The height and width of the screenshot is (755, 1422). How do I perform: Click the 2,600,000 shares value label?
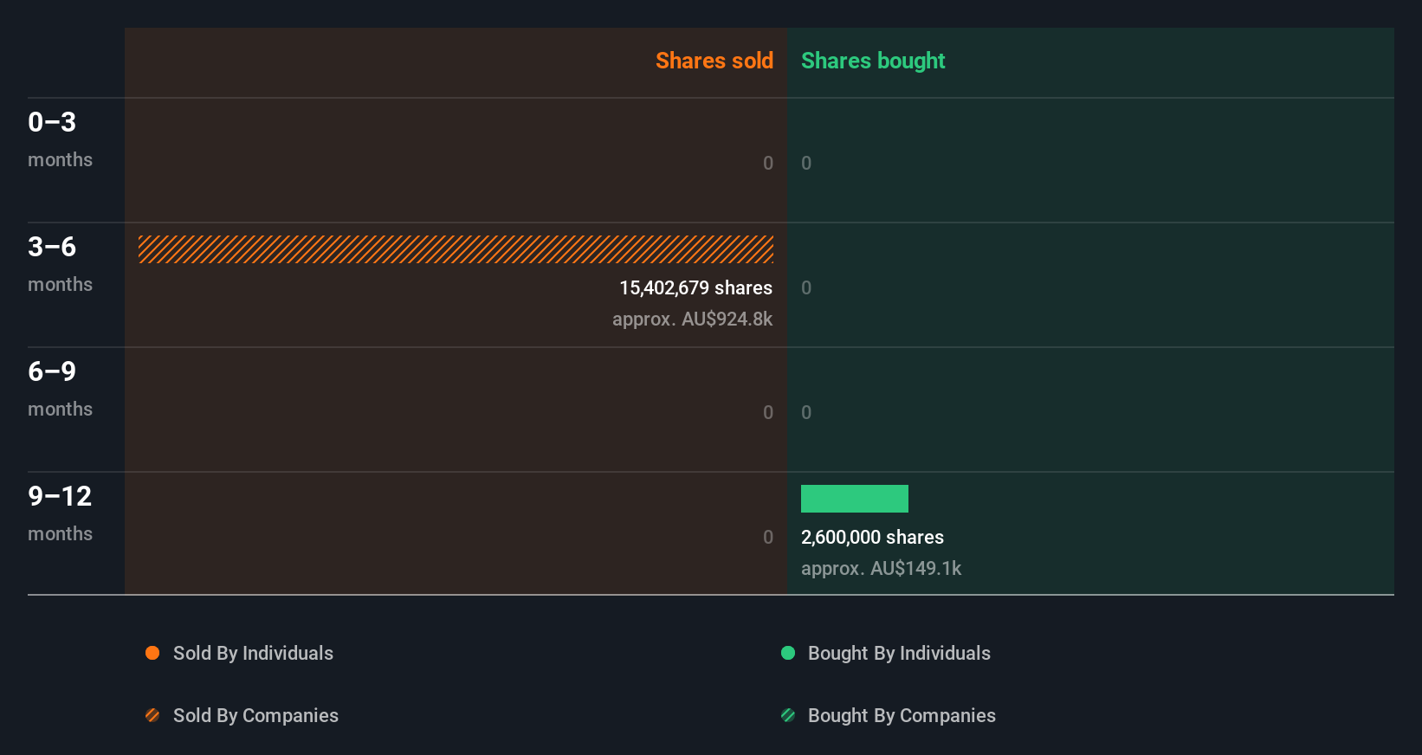click(872, 537)
